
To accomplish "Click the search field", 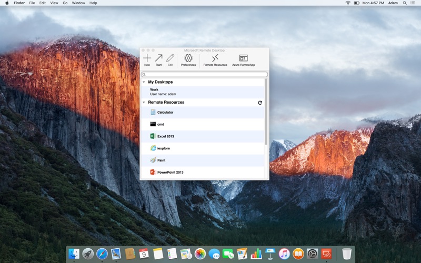I will tap(204, 75).
